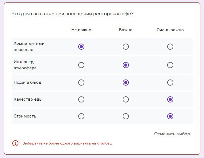
Task: Set Качество еды to "Очень важно"
Action: click(x=170, y=99)
